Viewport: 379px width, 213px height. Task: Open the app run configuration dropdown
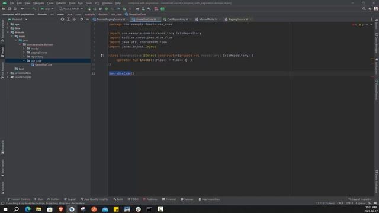[x=47, y=9]
